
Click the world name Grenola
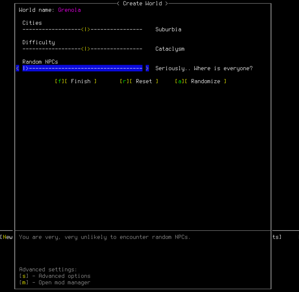coord(69,10)
